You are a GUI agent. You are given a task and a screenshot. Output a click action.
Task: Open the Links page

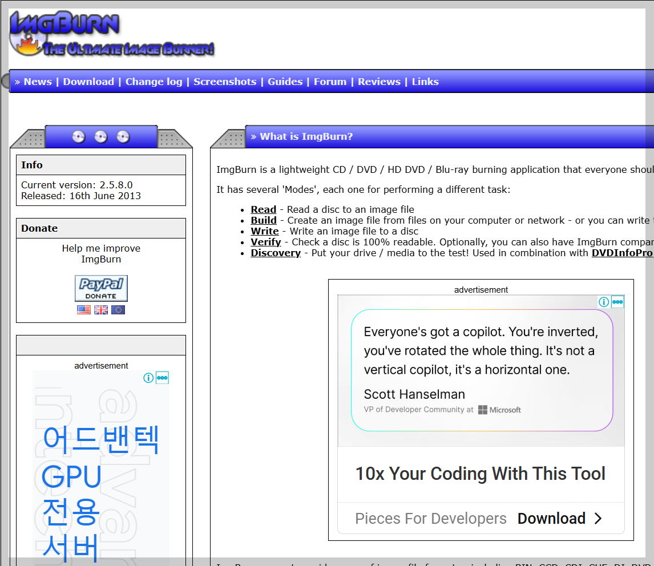pyautogui.click(x=425, y=82)
